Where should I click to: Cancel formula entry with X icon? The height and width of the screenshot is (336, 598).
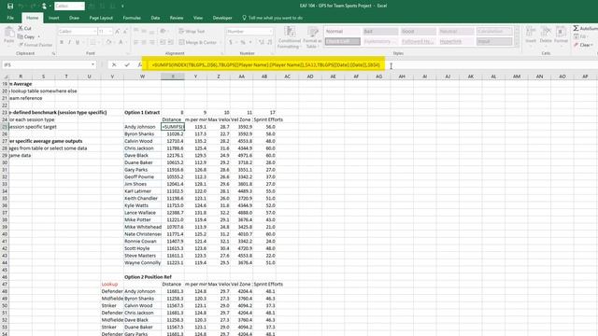click(x=114, y=65)
